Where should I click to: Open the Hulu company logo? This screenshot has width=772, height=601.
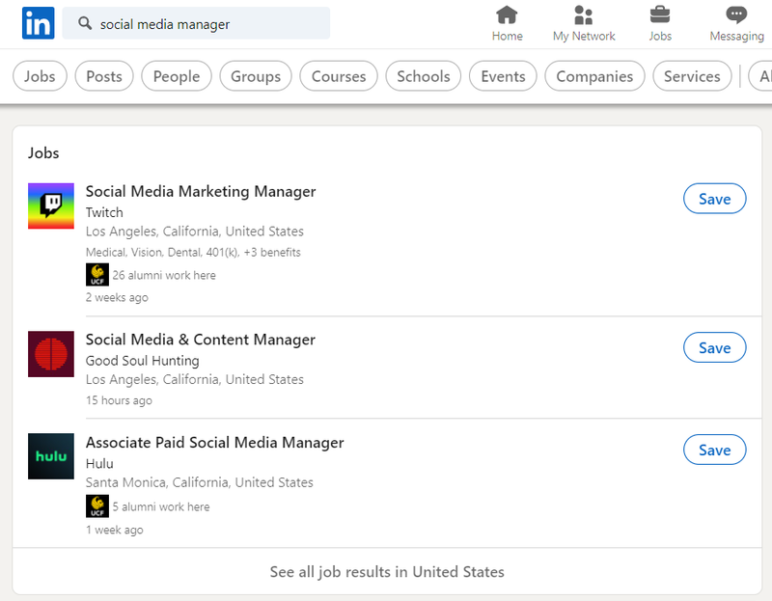(51, 456)
